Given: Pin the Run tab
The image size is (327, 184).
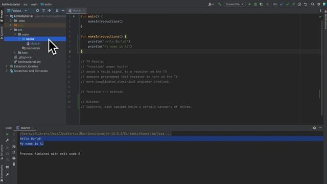Looking at the screenshot, I should point(7,174).
